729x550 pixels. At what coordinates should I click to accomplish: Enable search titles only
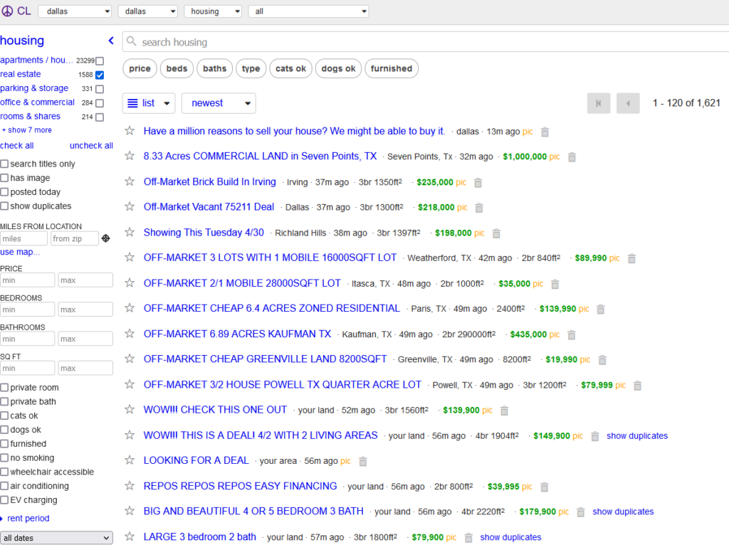5,164
